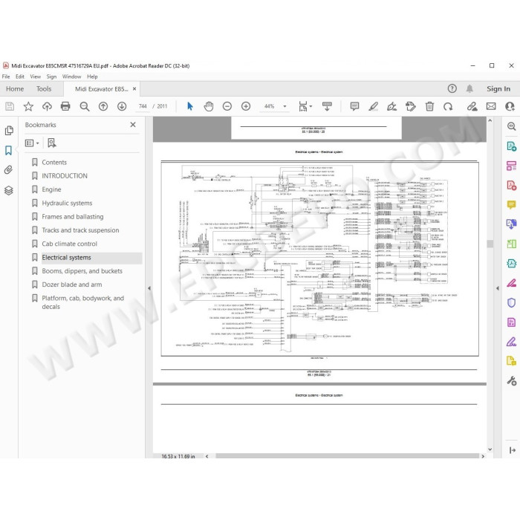Delete with the trash icon
Image resolution: width=520 pixels, height=520 pixels.
[x=429, y=106]
